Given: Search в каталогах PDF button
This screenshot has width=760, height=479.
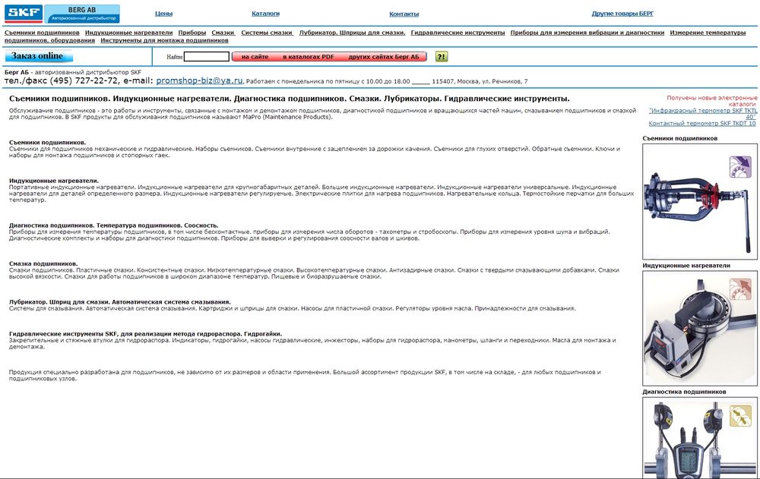Looking at the screenshot, I should (x=309, y=57).
